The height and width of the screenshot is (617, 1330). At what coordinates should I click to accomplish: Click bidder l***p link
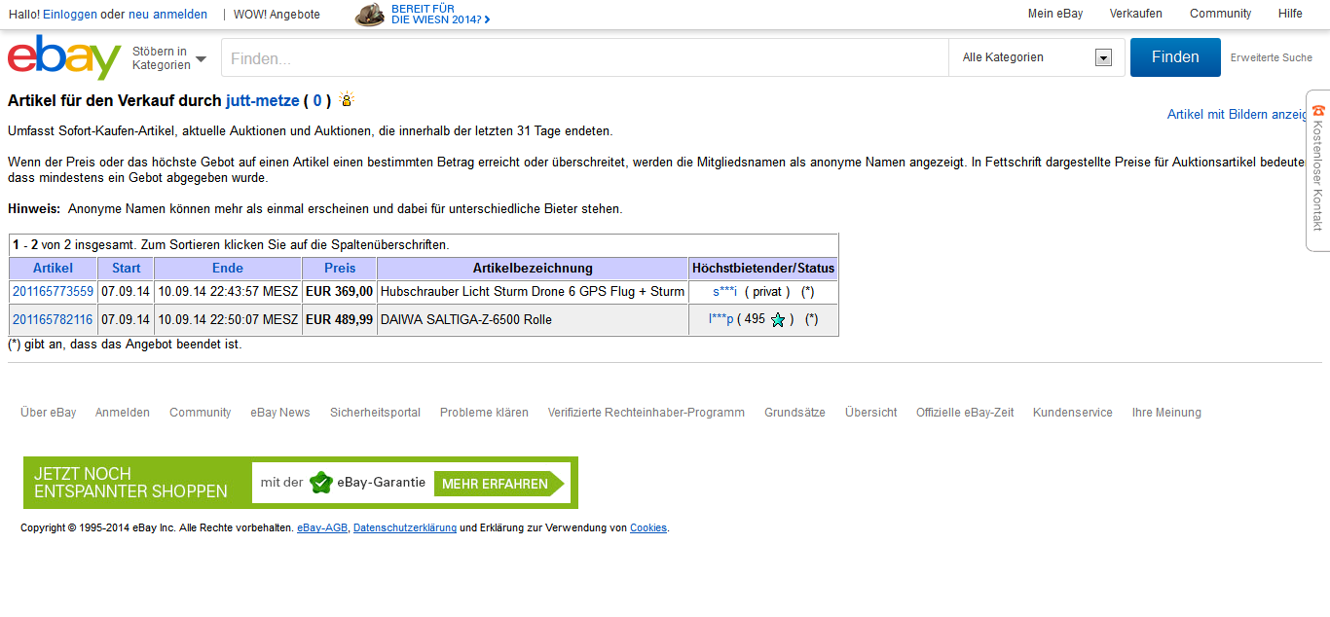(x=721, y=319)
